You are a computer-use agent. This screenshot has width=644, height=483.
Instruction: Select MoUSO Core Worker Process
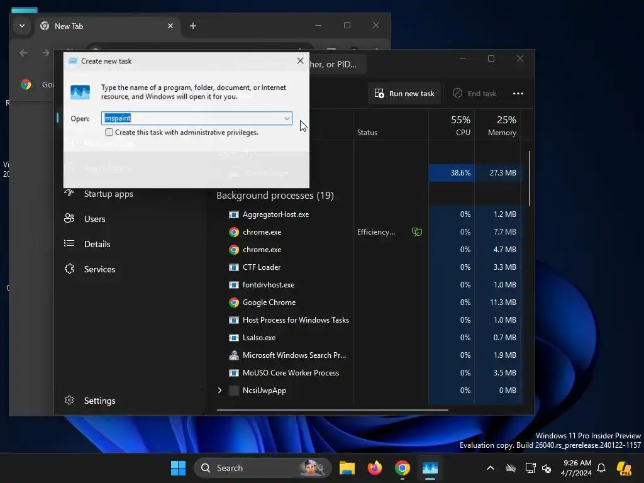point(291,373)
